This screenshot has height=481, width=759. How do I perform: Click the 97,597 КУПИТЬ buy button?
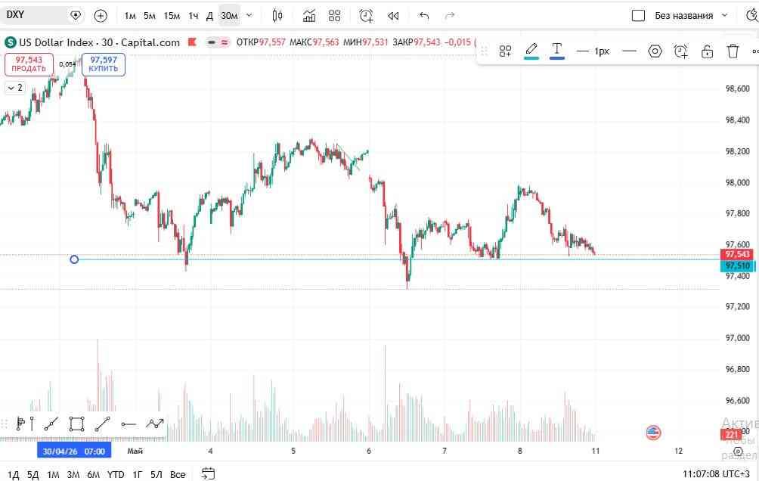(x=103, y=64)
